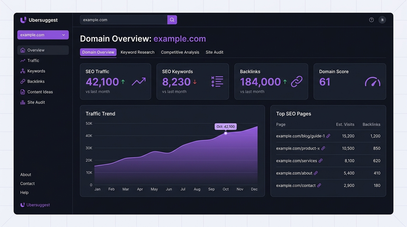Click the search magnifier button
The height and width of the screenshot is (227, 407).
(x=172, y=20)
